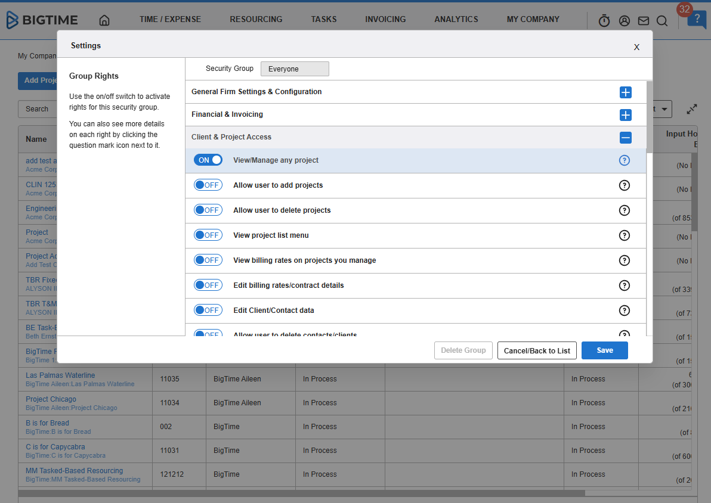The image size is (711, 503).
Task: Enable Allow user to add projects
Action: pyautogui.click(x=208, y=185)
